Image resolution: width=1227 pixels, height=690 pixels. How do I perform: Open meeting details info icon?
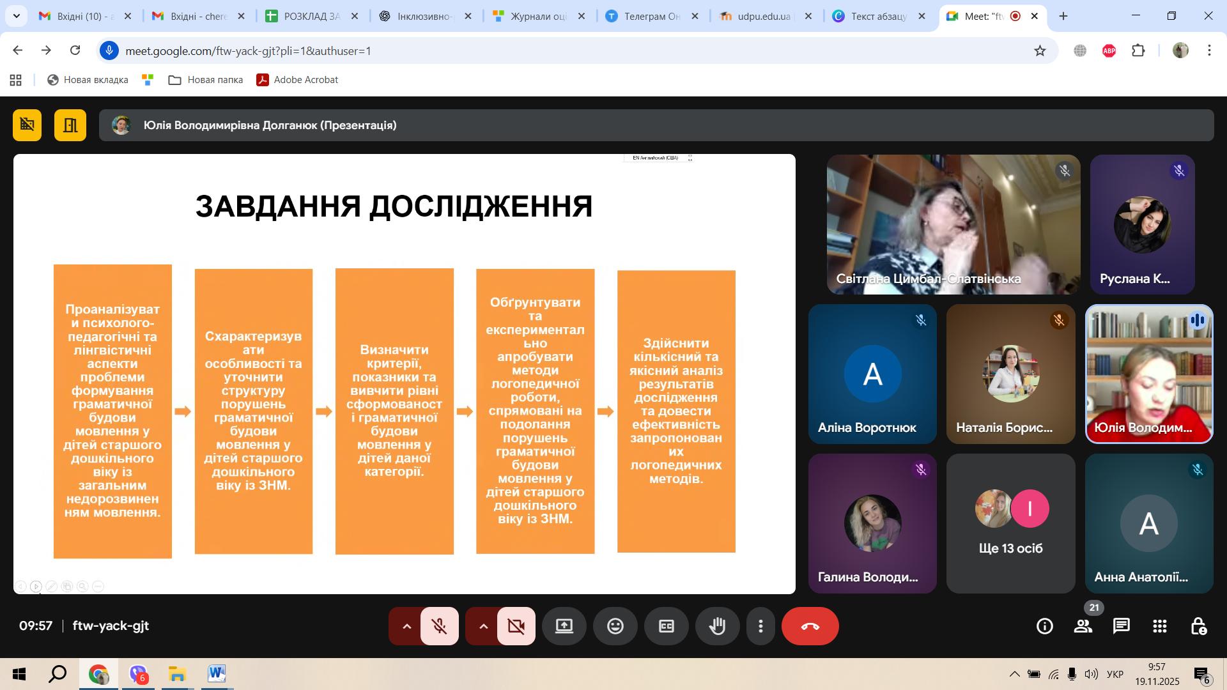point(1045,626)
